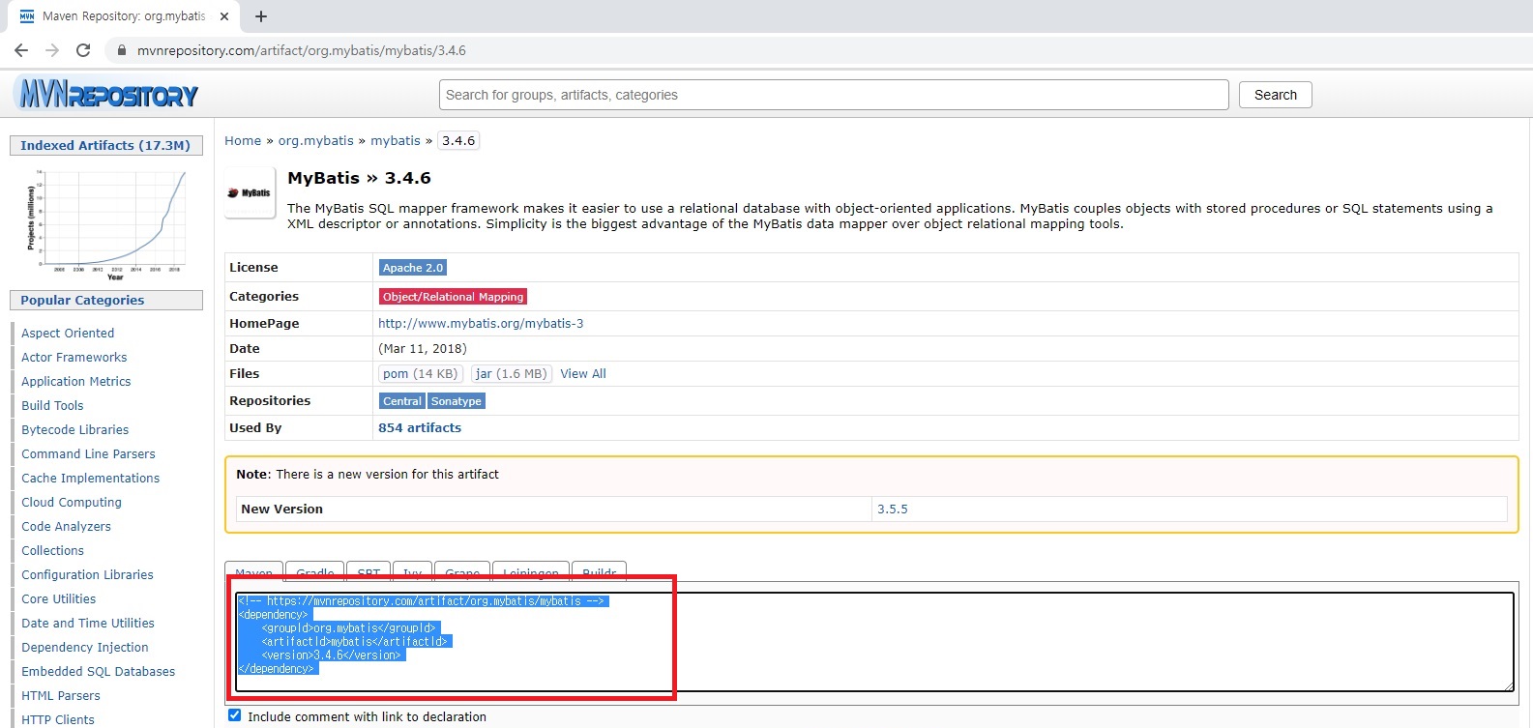Open the Home breadcrumb link
The height and width of the screenshot is (728, 1533).
pos(243,140)
